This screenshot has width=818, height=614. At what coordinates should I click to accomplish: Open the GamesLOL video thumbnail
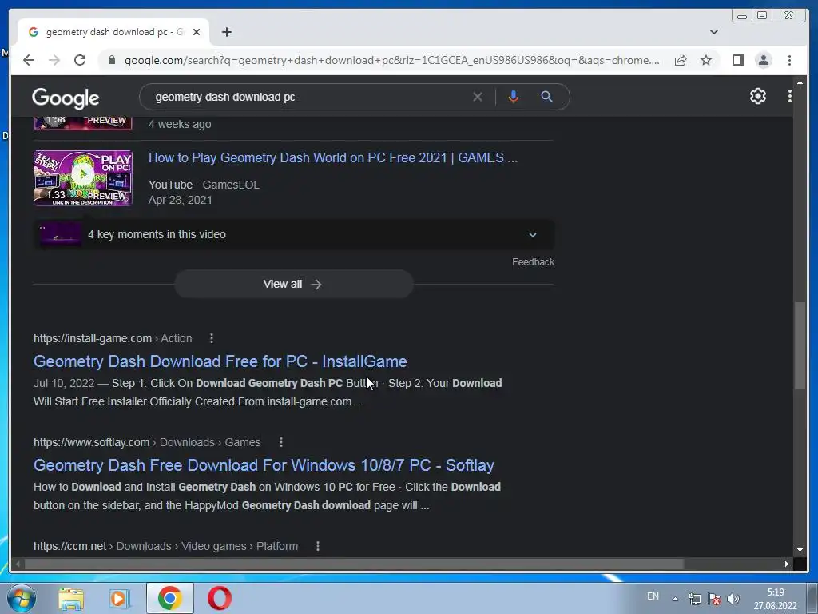[83, 178]
